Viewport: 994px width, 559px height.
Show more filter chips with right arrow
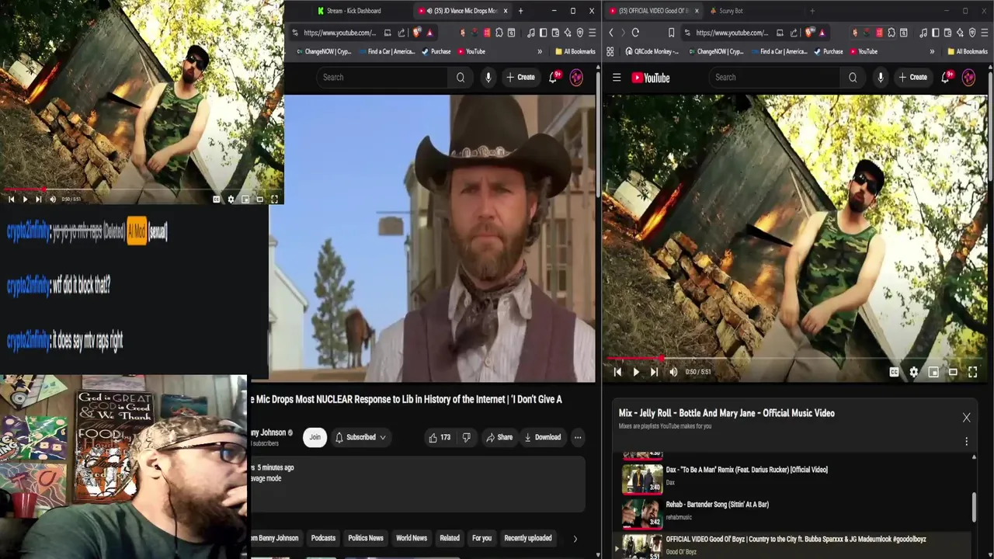(575, 538)
